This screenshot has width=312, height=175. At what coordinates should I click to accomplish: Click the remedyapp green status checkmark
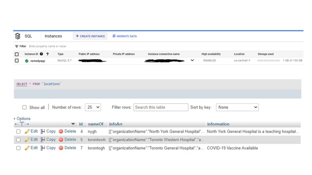[27, 61]
